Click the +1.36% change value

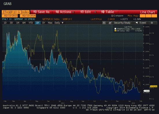(137, 19)
